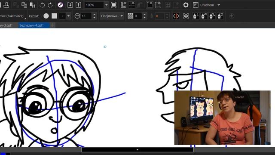Viewport: 275px width, 155px height.
Task: Toggle the object marquee visibility button
Action: click(x=158, y=5)
